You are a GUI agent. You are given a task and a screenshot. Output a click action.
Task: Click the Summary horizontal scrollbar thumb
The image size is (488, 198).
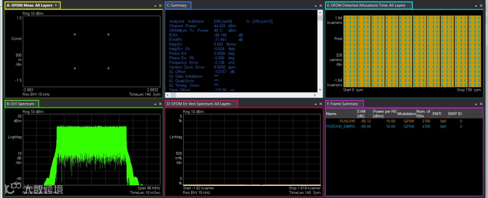[174, 94]
